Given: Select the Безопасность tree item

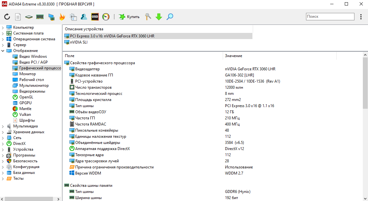Looking at the screenshot, I should tap(25, 161).
